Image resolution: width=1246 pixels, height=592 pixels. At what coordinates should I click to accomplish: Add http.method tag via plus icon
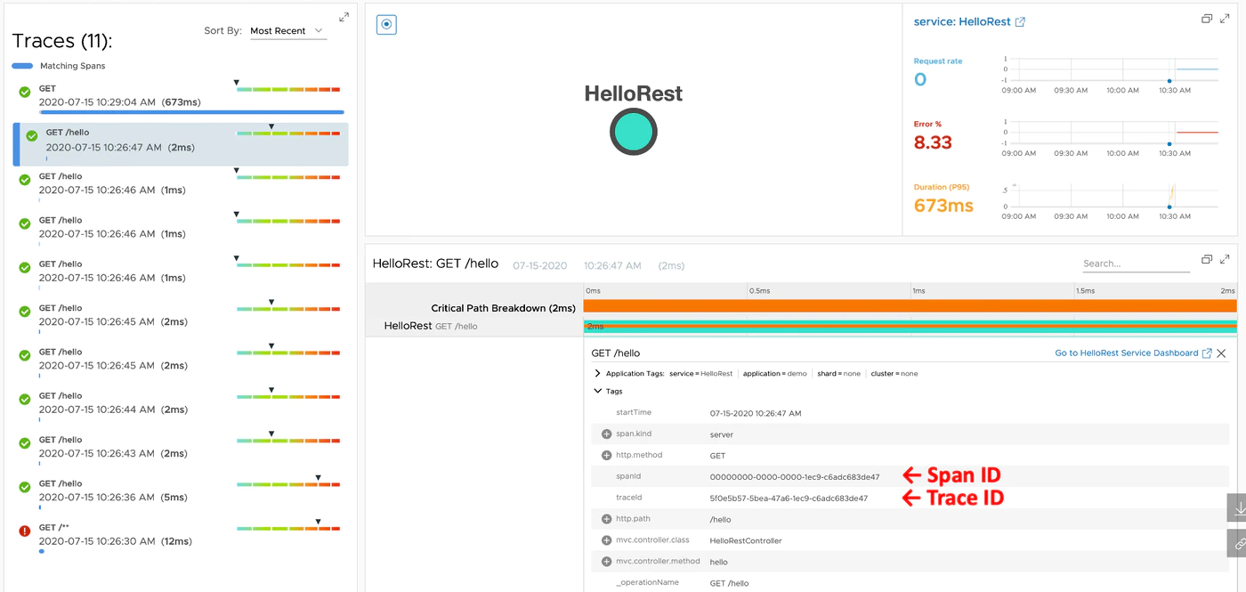[606, 455]
